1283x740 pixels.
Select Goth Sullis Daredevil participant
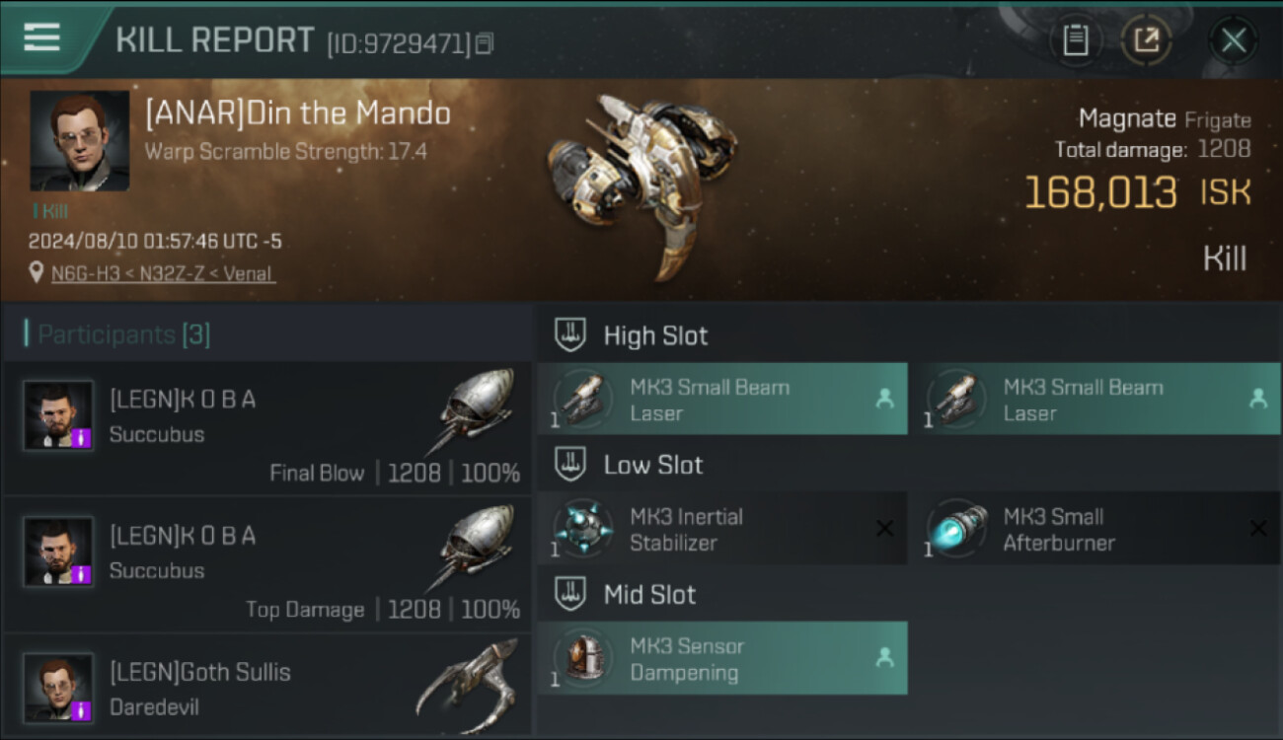[266, 689]
